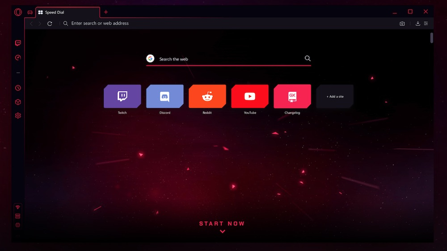Go forward with the forward arrow
Viewport: 447px width, 251px height.
40,23
